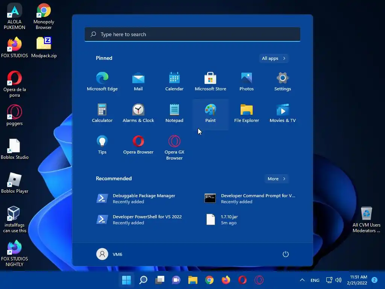Select the All CVM Users Moderators recycle bin

pos(366,219)
